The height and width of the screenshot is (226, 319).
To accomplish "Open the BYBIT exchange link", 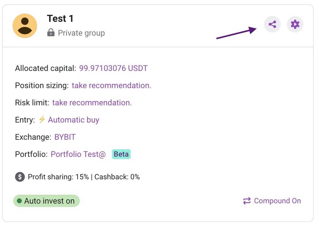I will point(65,137).
